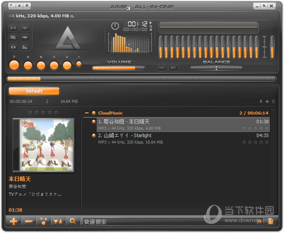
Task: Select the Default playlist tab
Action: 34,91
